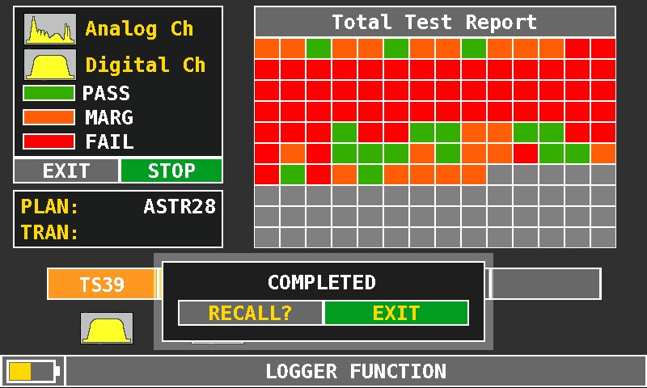Click the COMPLETED dialog title text
The width and height of the screenshot is (647, 388).
[322, 282]
